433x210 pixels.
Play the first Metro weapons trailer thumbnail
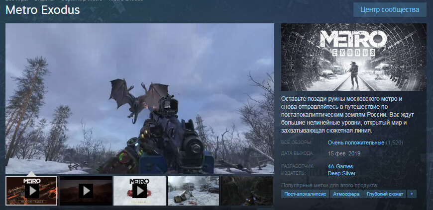tap(31, 191)
